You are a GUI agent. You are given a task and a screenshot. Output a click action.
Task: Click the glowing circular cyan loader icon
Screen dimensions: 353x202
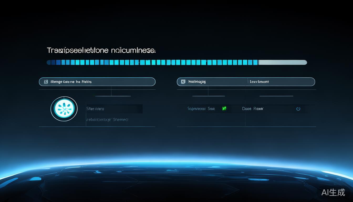64,109
